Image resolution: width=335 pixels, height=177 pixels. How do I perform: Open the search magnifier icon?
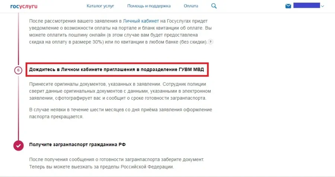pos(214,6)
